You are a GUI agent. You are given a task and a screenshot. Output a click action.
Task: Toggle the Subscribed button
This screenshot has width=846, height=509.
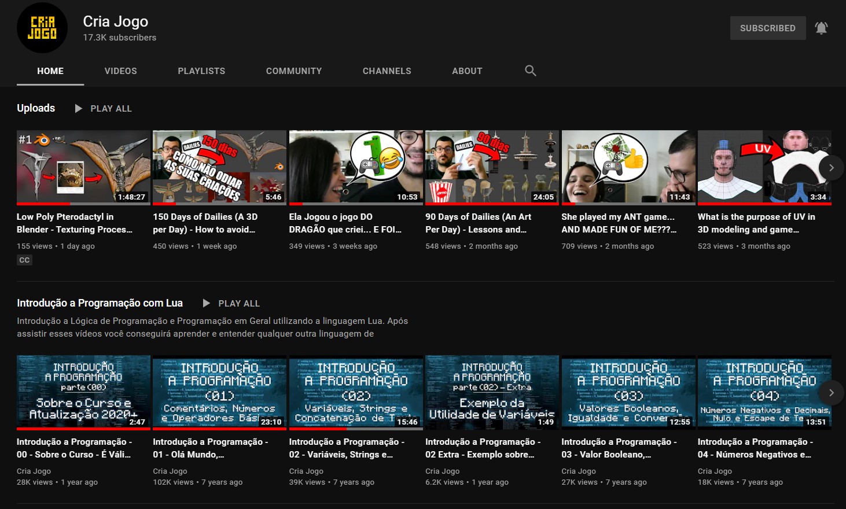pyautogui.click(x=767, y=28)
